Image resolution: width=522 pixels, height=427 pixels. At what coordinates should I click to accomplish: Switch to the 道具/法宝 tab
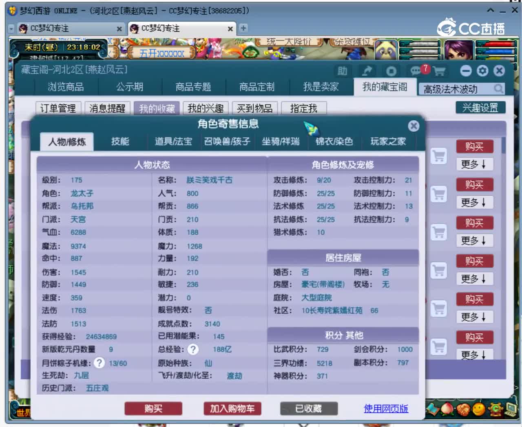(x=173, y=141)
